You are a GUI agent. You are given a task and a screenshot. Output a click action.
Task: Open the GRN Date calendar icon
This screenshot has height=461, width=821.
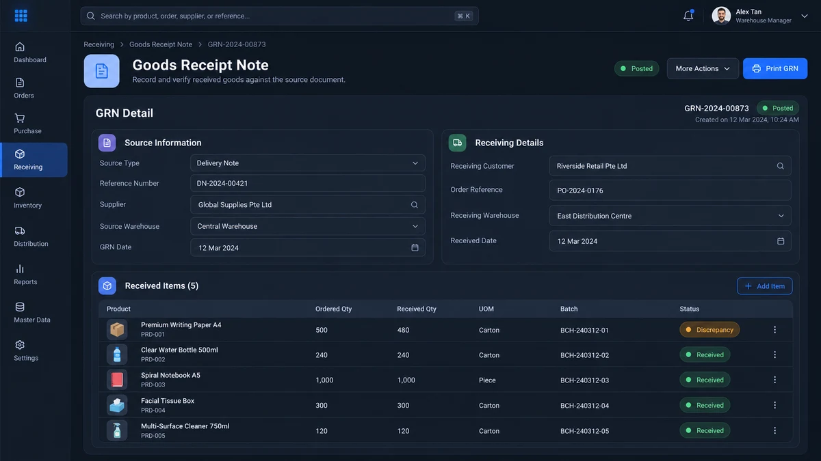(415, 248)
